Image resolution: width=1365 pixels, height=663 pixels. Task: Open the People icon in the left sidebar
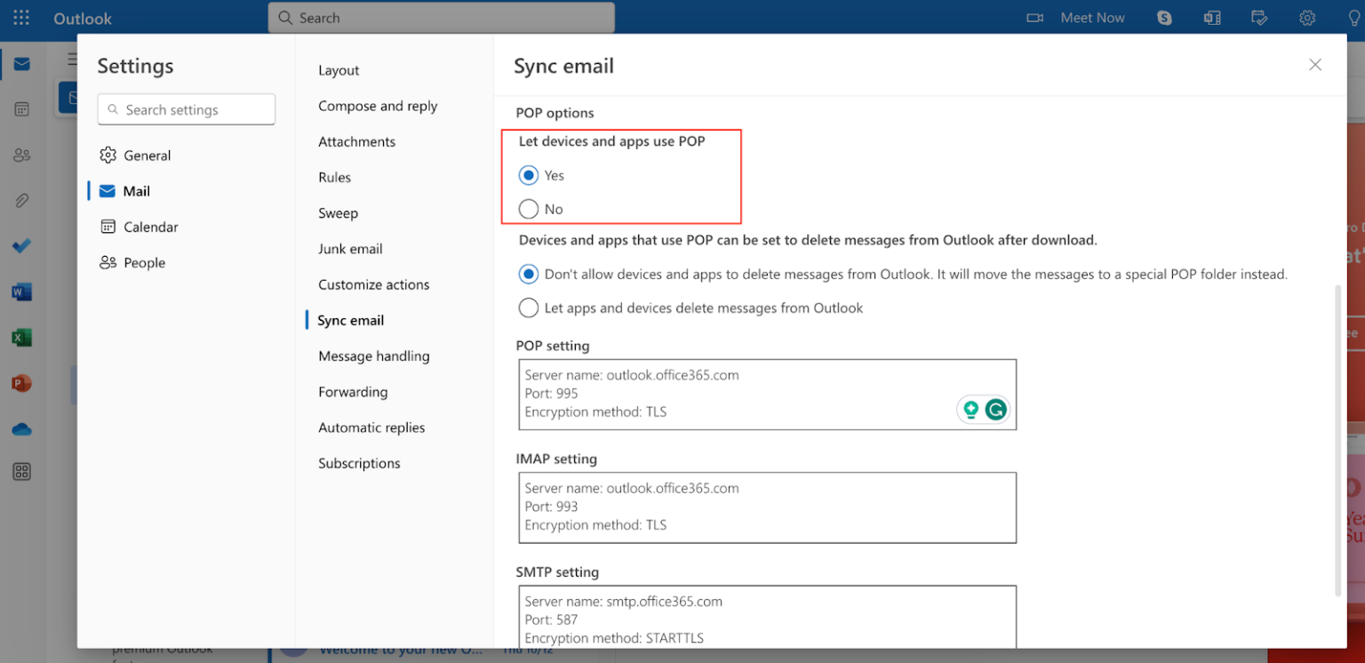[22, 155]
